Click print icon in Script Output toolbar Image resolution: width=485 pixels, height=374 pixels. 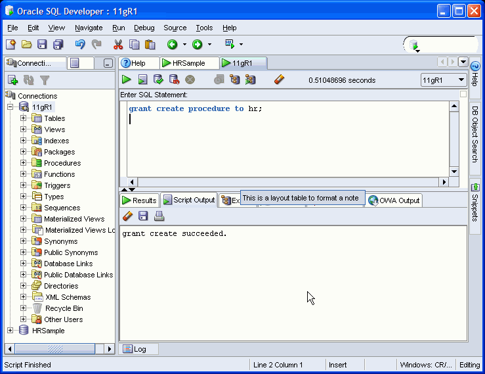click(159, 216)
